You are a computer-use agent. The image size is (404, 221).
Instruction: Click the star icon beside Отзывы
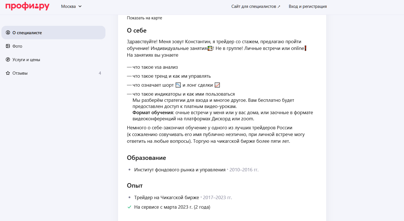[x=8, y=73]
